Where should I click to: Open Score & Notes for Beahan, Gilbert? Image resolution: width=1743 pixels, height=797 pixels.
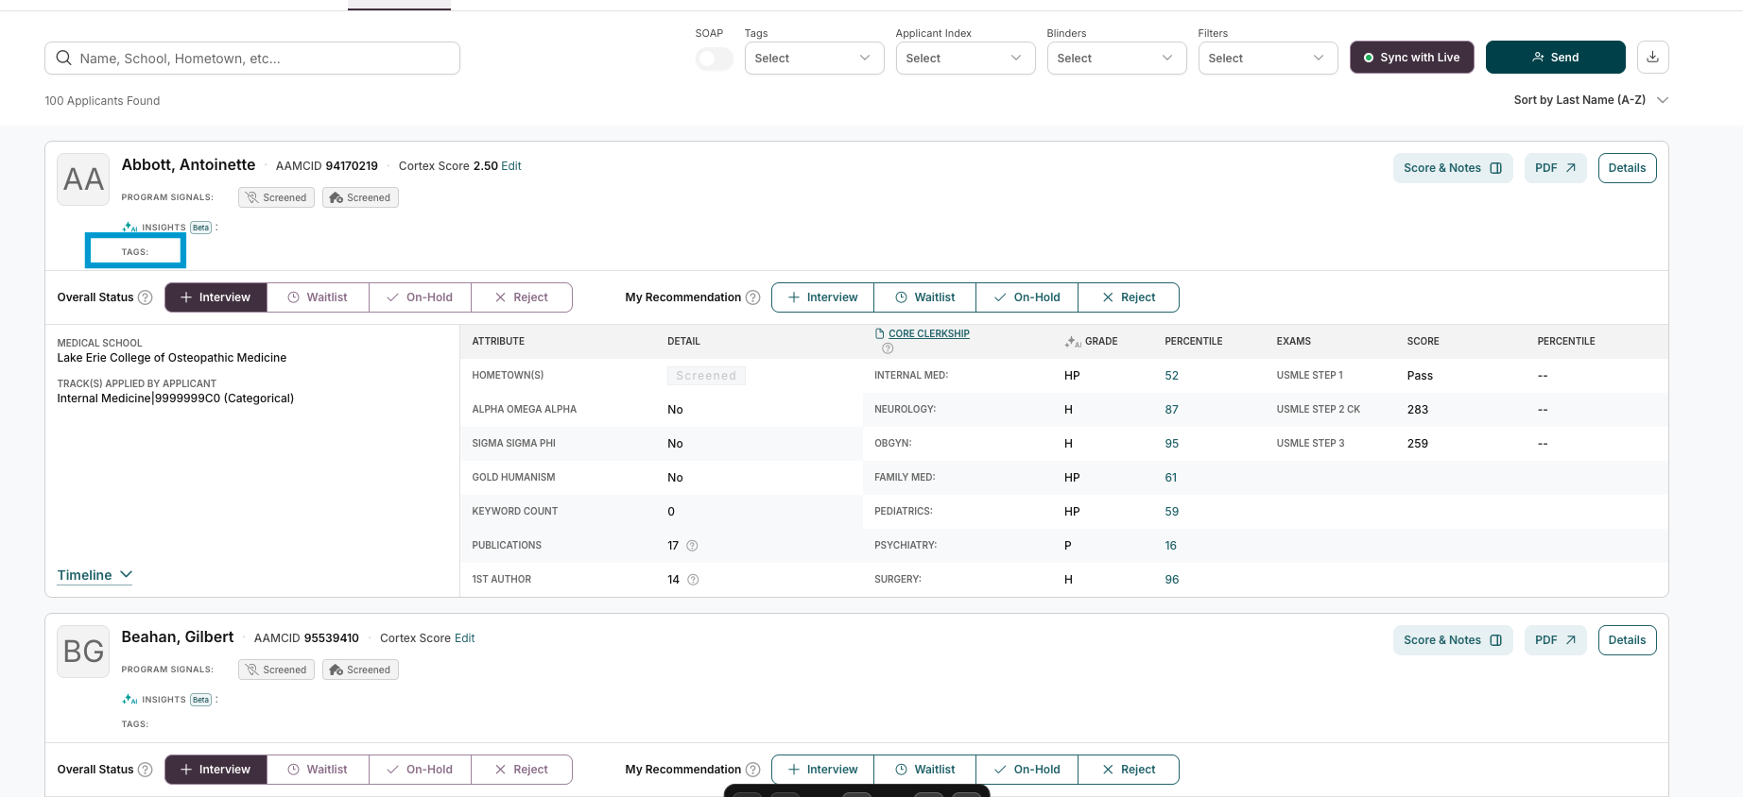(1453, 640)
